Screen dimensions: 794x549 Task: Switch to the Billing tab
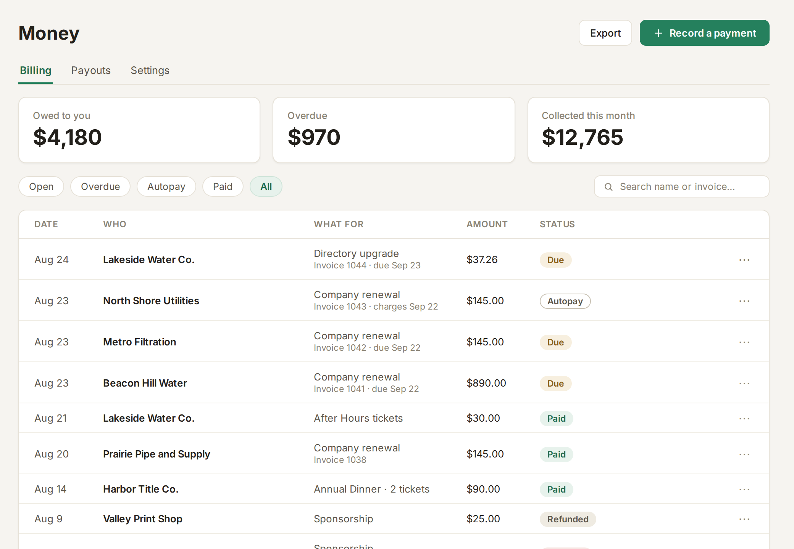[36, 71]
